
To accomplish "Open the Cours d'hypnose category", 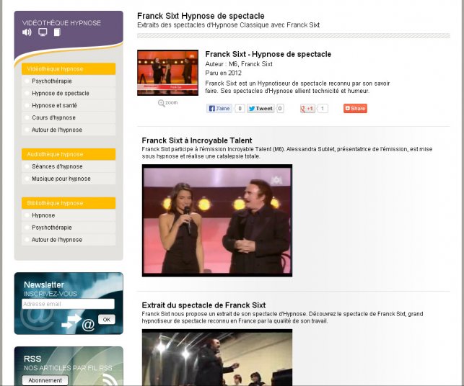I will [53, 118].
